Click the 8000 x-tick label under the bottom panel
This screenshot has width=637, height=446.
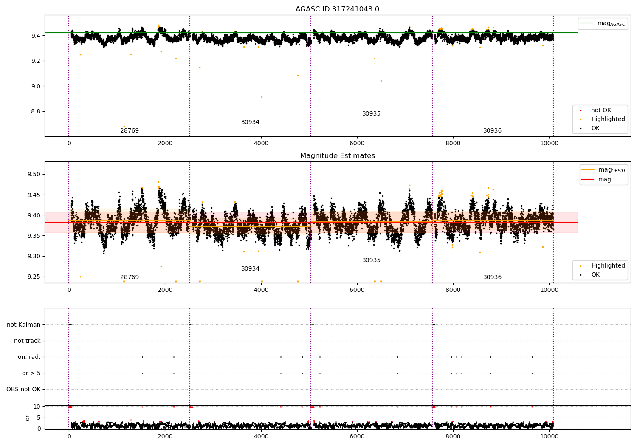coord(453,437)
